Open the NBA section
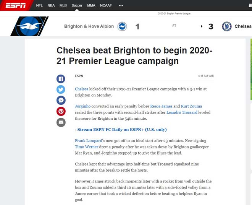This screenshot has width=252, height=205. 51,6
